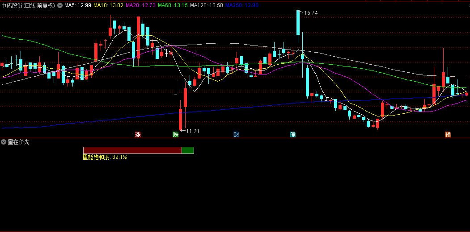Click the MA5: 12.99 legend label
The width and height of the screenshot is (470, 232).
78,5
